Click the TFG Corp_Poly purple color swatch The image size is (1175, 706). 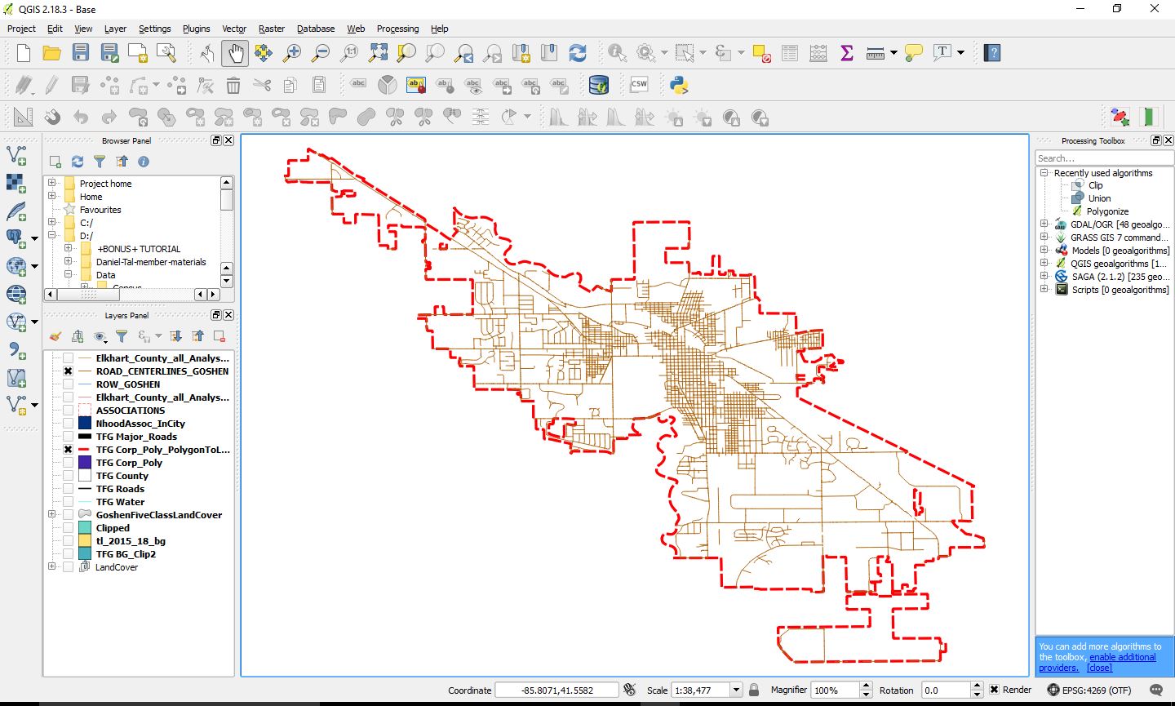point(85,463)
